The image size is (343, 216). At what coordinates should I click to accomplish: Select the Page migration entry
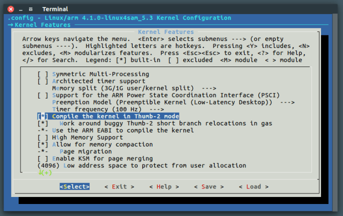tap(86, 151)
